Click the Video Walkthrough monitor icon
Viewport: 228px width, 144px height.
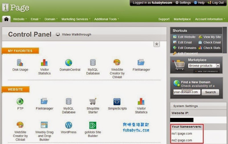tap(58, 34)
